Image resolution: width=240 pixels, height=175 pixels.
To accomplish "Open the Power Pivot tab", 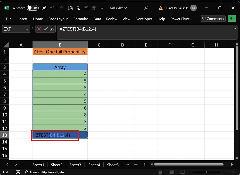I will pyautogui.click(x=180, y=19).
